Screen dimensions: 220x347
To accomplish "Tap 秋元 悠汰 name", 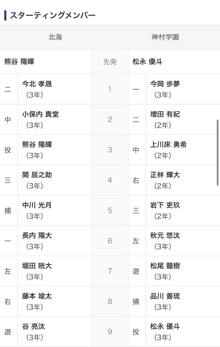I will point(165,236).
